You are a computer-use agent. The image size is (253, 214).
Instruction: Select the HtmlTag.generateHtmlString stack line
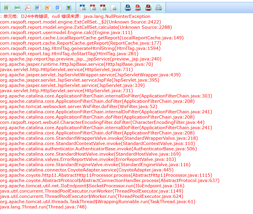click(80, 48)
